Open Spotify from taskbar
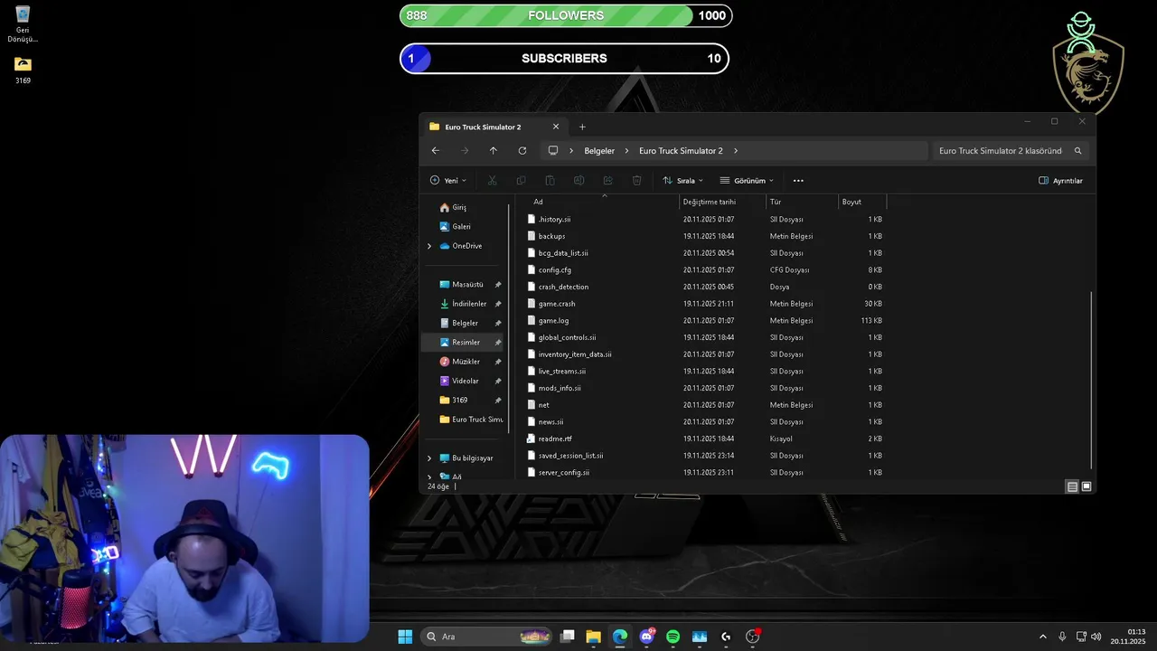 tap(673, 637)
